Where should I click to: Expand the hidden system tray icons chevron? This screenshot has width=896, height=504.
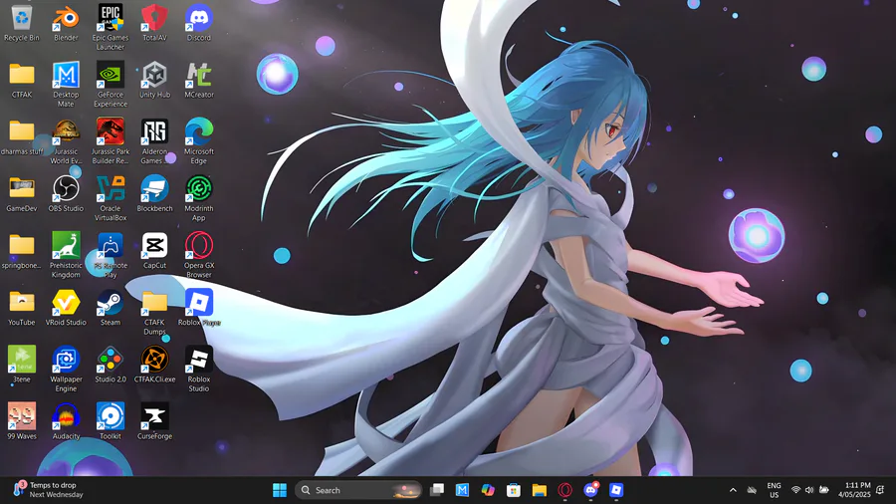[x=733, y=490]
